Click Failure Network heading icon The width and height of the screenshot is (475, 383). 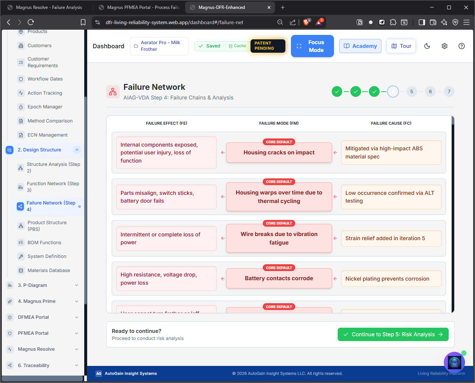[x=113, y=92]
